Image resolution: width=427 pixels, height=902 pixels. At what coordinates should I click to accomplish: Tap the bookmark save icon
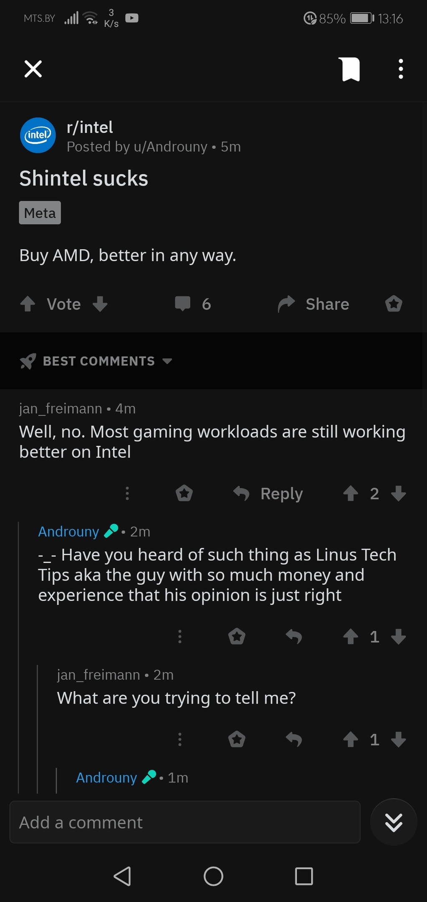point(351,69)
